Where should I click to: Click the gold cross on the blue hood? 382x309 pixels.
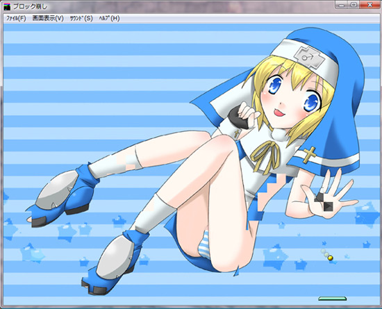point(310,154)
